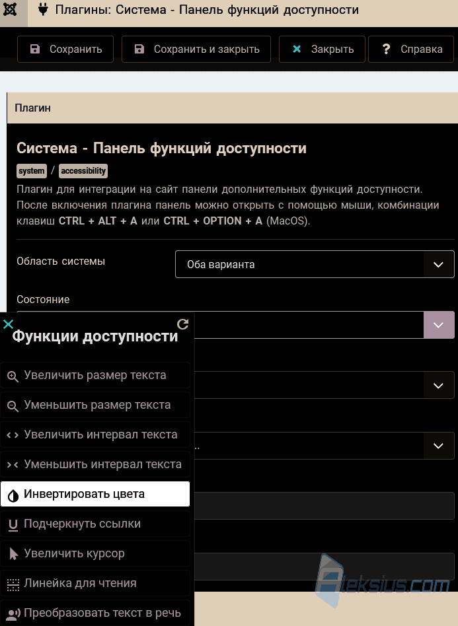Open the Справка help button
This screenshot has width=458, height=626.
[x=411, y=49]
